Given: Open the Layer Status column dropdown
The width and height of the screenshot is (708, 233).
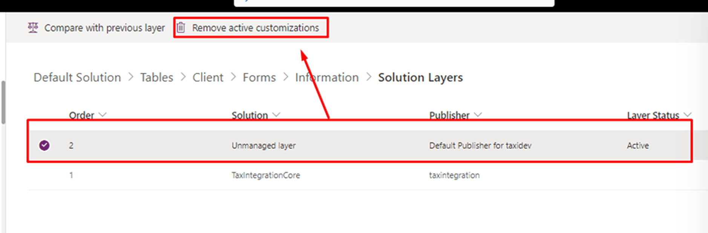Looking at the screenshot, I should (x=688, y=115).
